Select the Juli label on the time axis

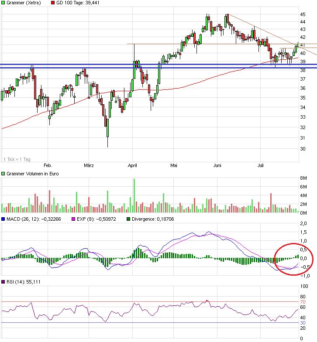pos(261,165)
